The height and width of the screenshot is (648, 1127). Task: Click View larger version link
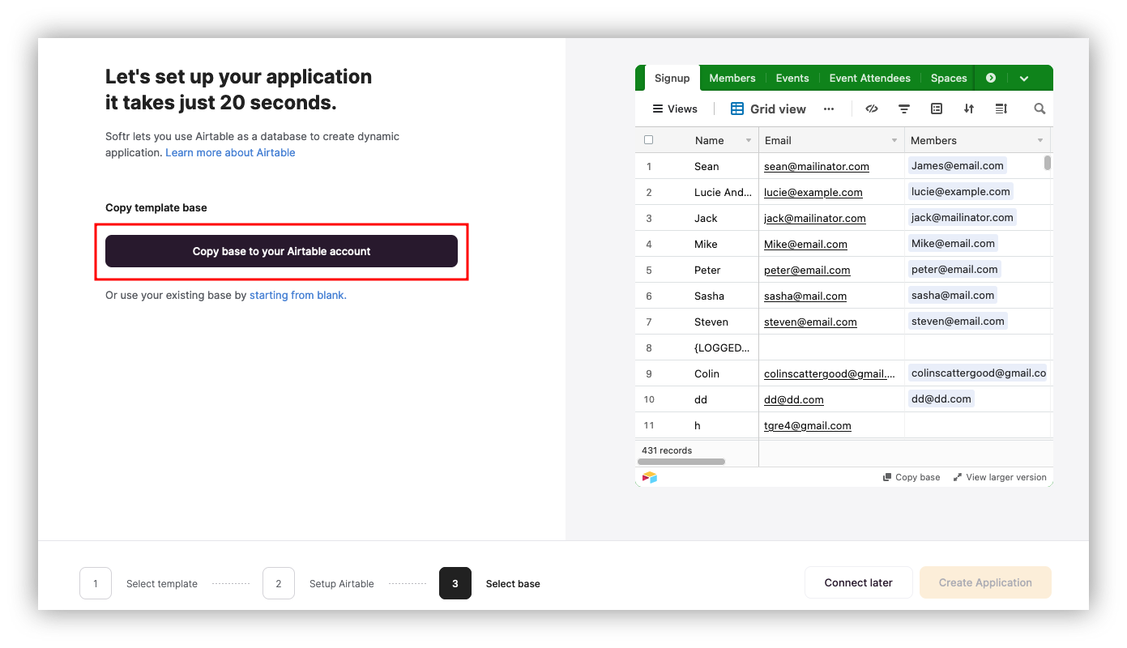click(x=1000, y=477)
